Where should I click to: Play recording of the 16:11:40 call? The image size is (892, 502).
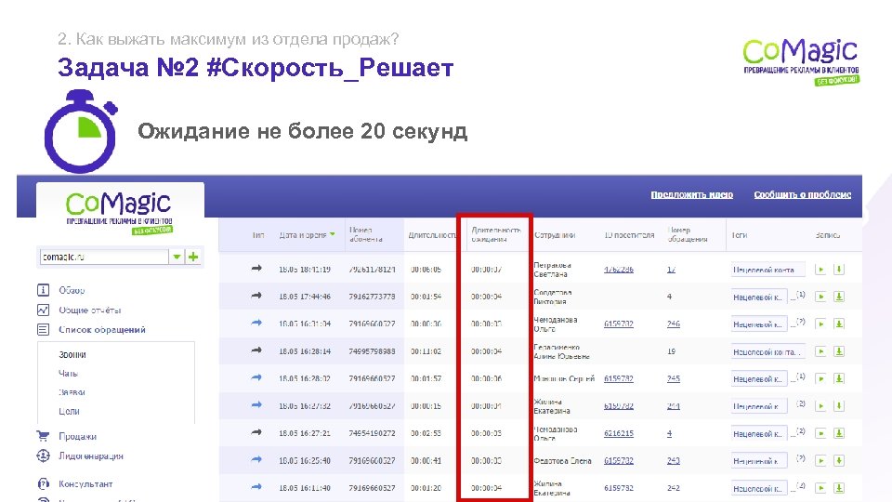tap(820, 488)
